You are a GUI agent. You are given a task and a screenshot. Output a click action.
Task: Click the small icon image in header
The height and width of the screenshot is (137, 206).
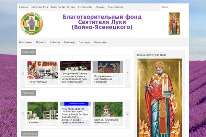174,24
